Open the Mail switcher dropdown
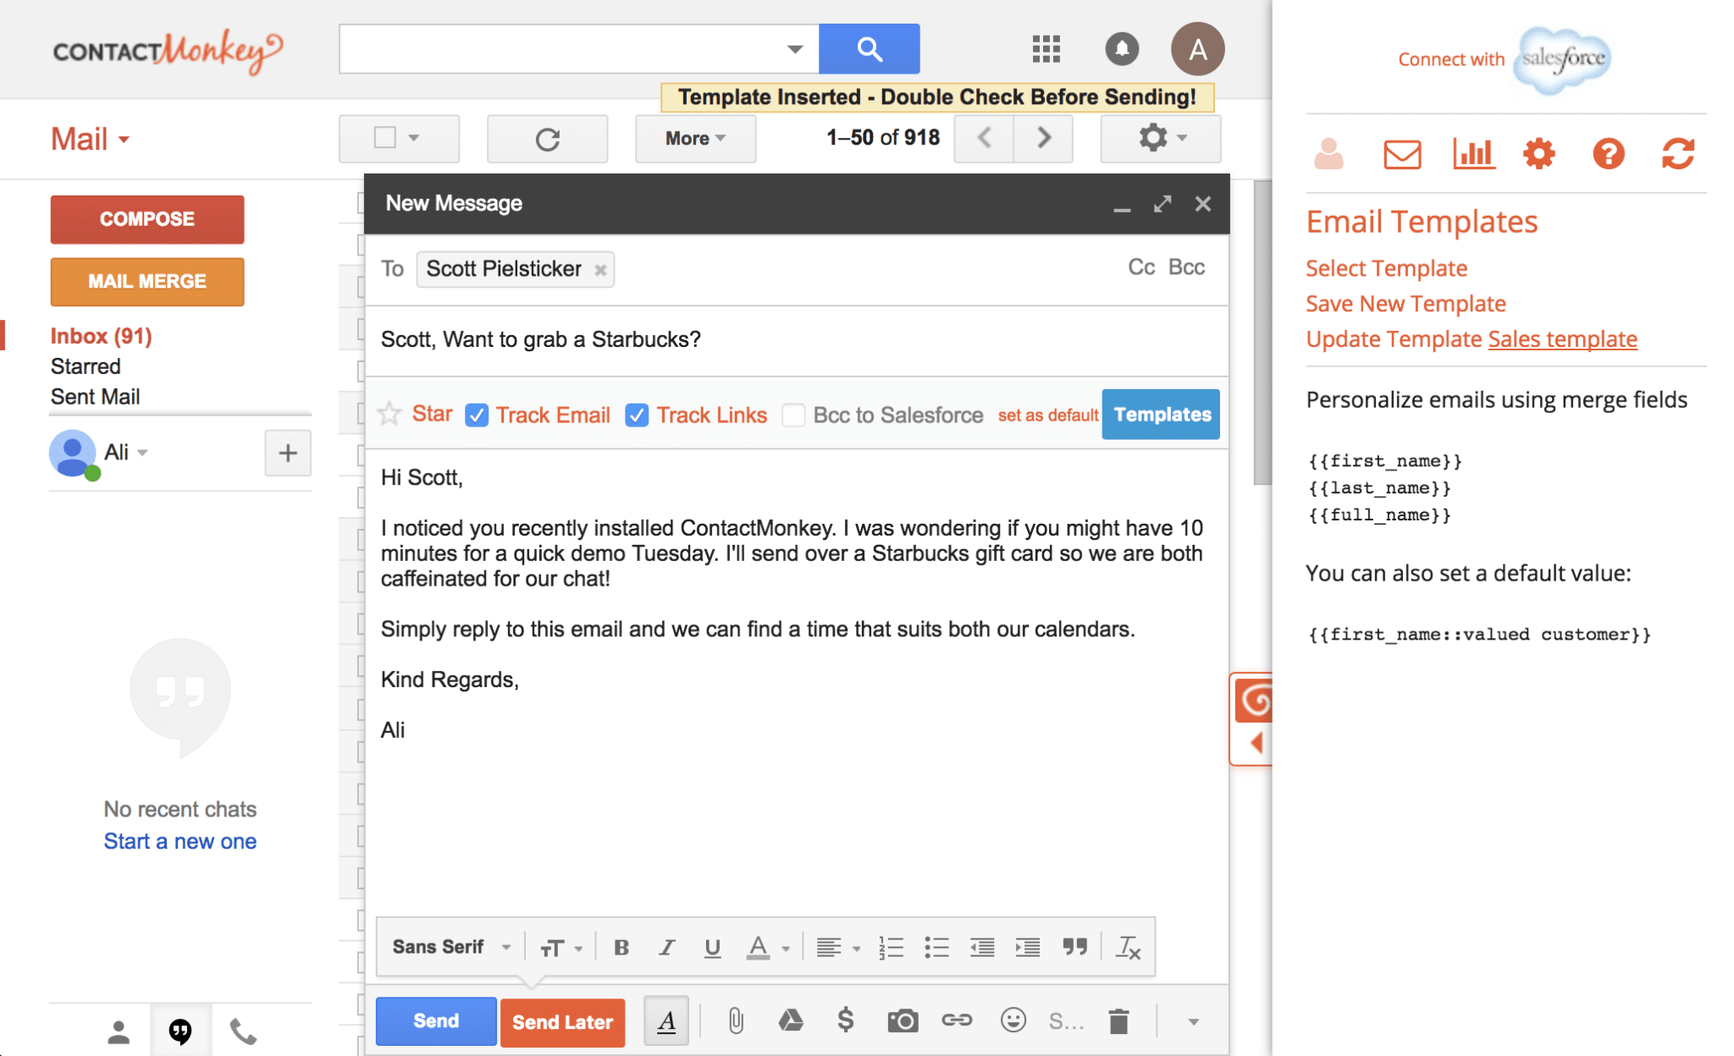Image resolution: width=1734 pixels, height=1056 pixels. tap(90, 139)
